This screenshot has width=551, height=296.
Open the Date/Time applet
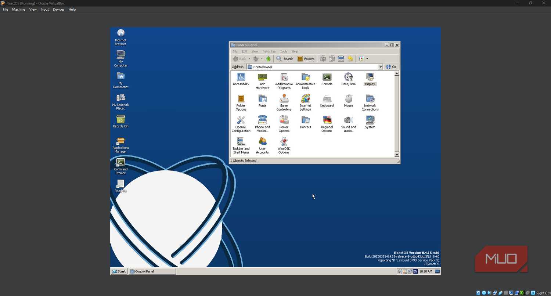349,79
